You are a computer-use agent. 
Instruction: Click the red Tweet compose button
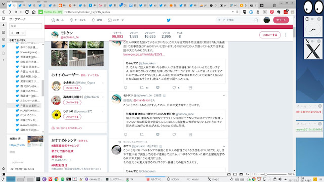[281, 20]
